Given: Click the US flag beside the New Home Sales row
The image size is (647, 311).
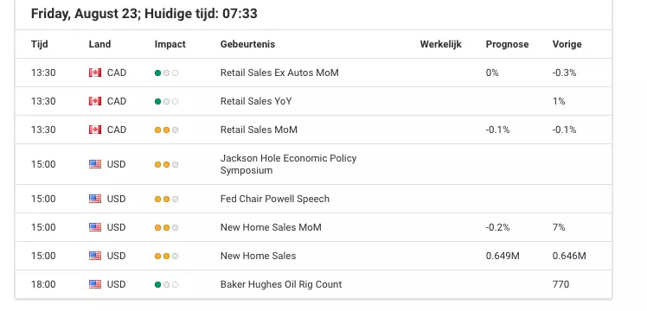Looking at the screenshot, I should click(x=95, y=256).
